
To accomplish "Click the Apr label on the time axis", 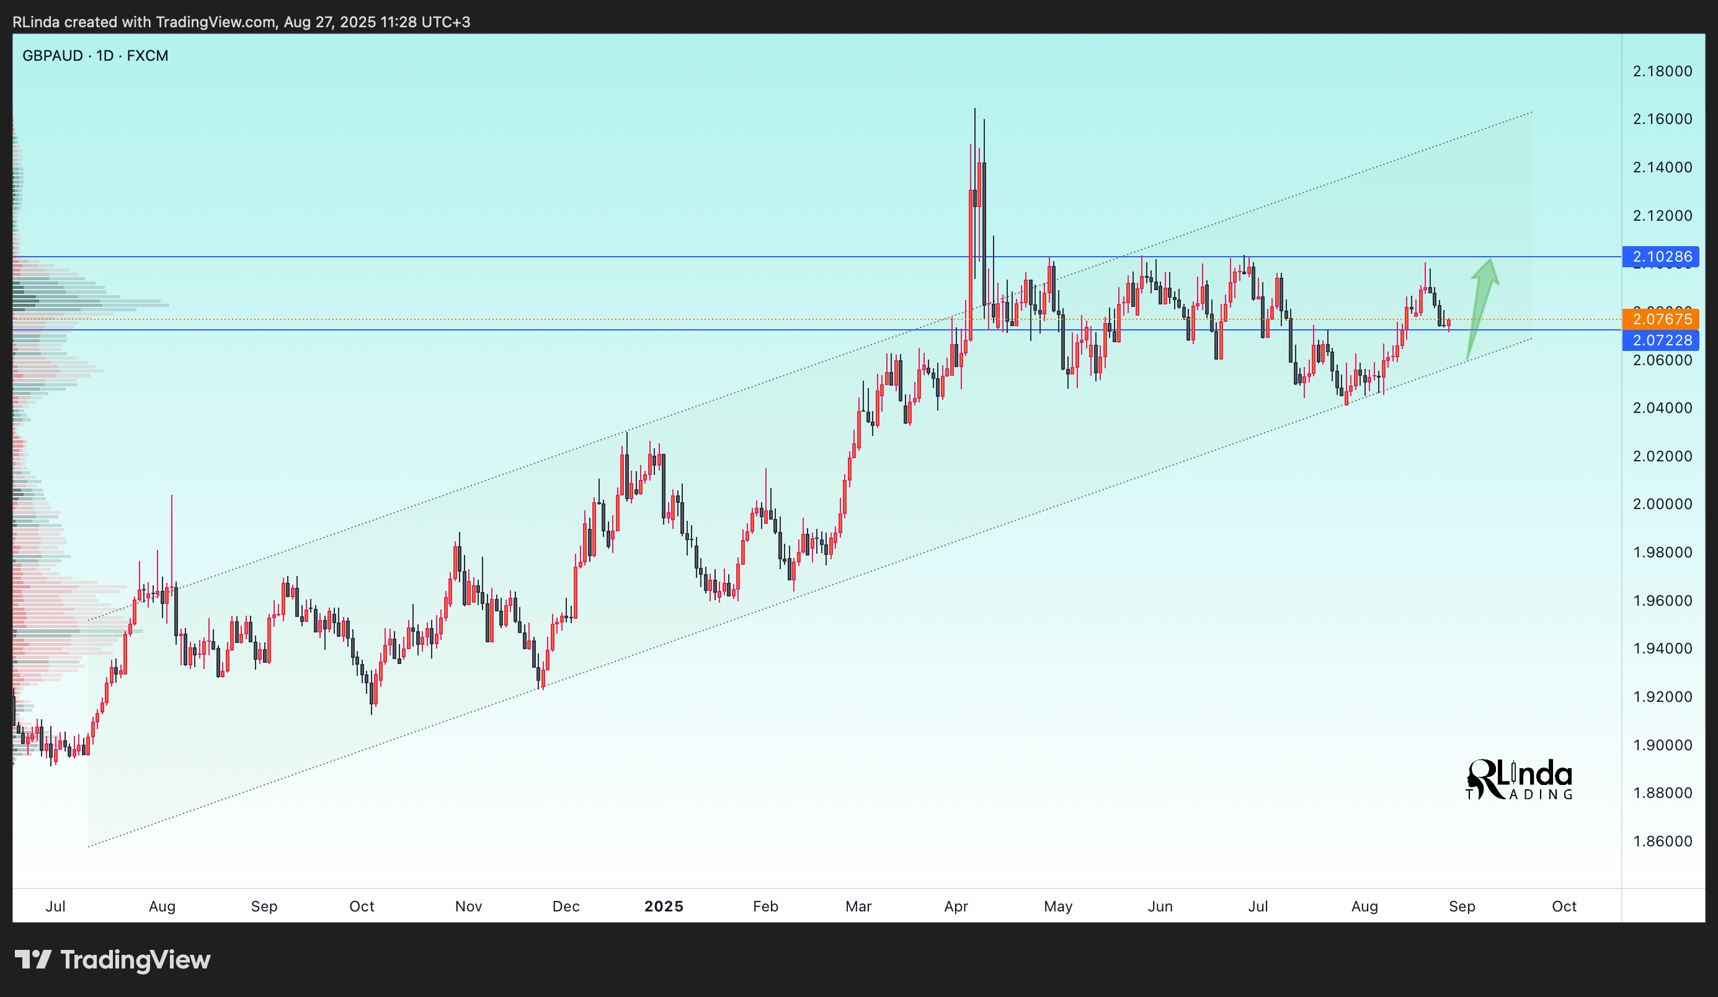I will coord(956,906).
